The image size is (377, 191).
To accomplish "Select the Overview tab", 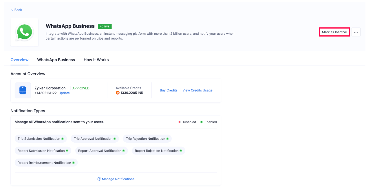I will 19,60.
